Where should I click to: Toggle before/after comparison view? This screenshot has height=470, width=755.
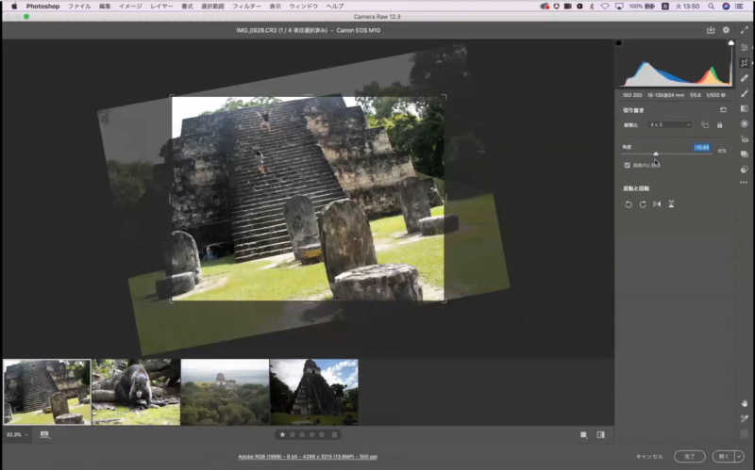pyautogui.click(x=600, y=434)
